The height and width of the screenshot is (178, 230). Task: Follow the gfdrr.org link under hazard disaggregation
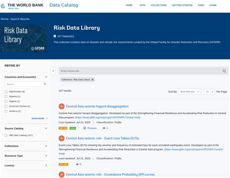click(108, 117)
